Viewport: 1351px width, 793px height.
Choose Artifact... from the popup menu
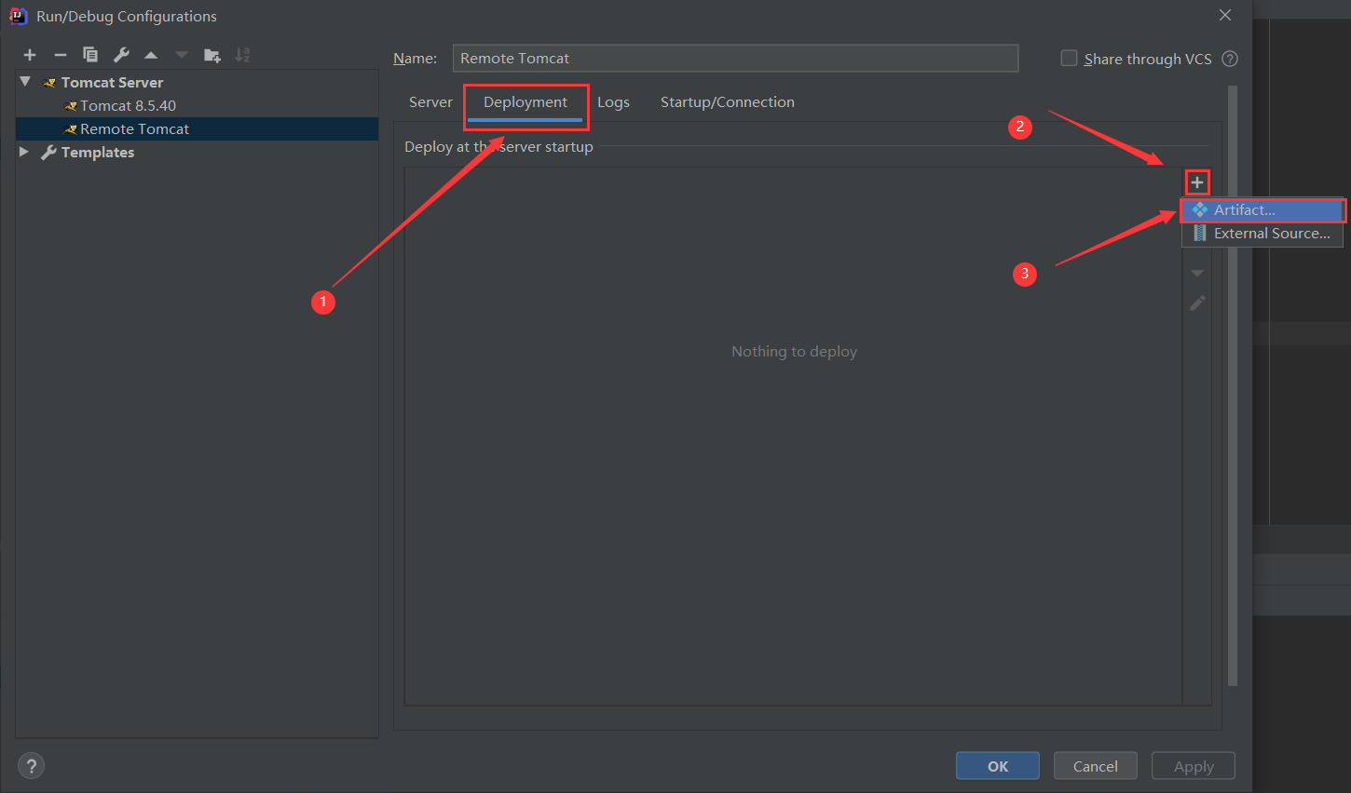tap(1262, 210)
